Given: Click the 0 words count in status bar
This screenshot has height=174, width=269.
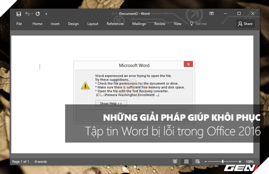Looking at the screenshot, I should pos(41,162).
